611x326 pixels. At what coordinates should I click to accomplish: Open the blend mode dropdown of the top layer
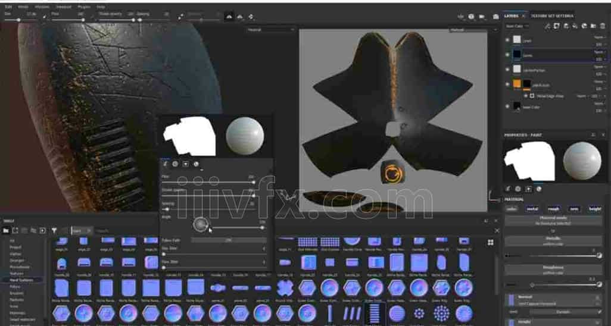point(599,37)
